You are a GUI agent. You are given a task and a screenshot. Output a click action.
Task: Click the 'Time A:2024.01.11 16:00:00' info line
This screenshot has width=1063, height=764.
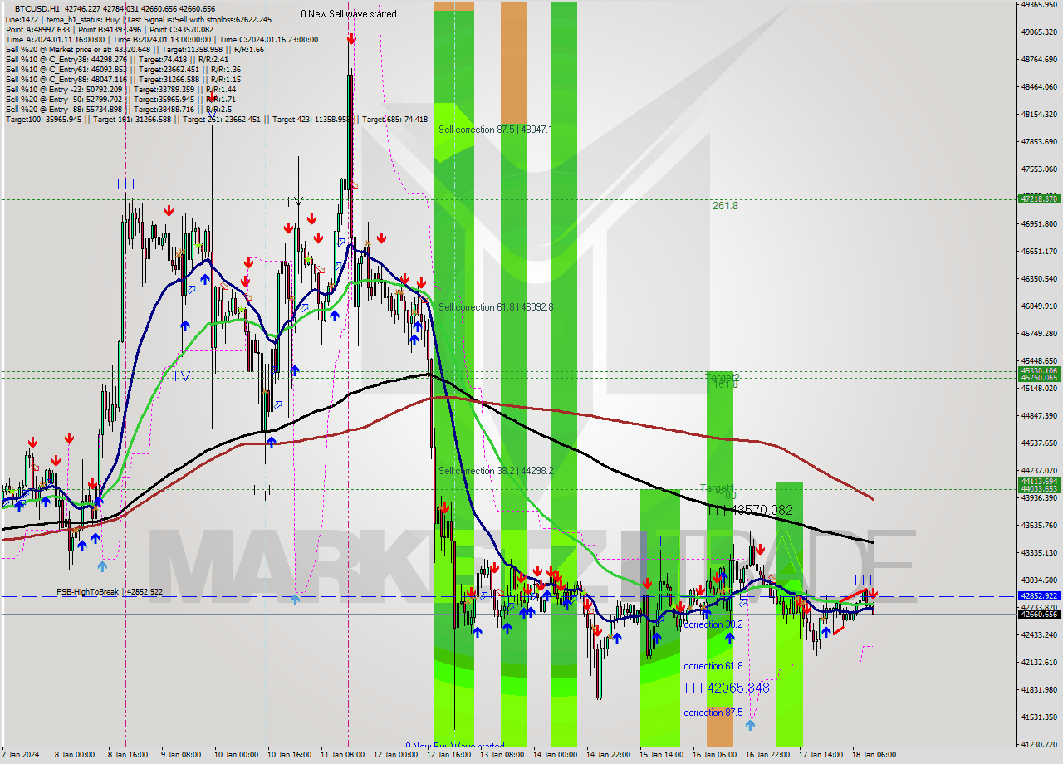point(162,39)
